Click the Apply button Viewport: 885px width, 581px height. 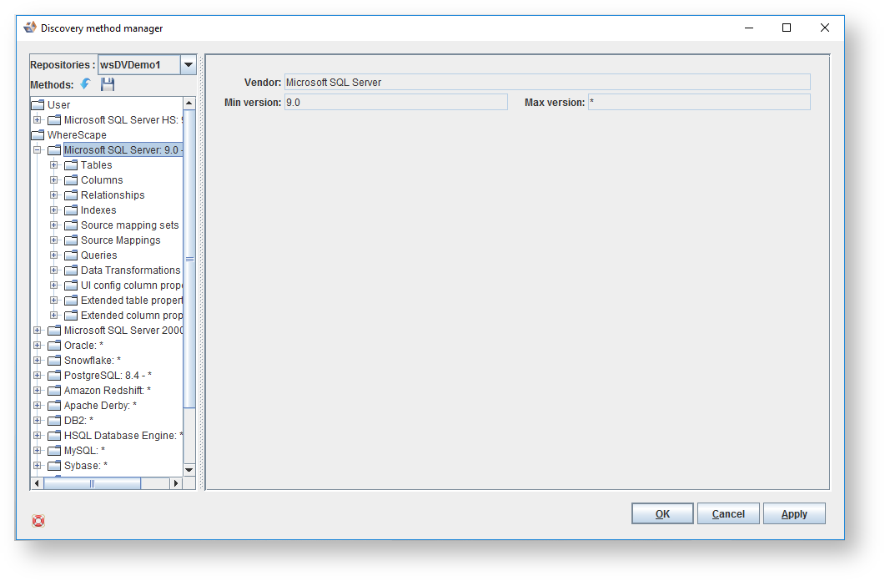(x=794, y=514)
